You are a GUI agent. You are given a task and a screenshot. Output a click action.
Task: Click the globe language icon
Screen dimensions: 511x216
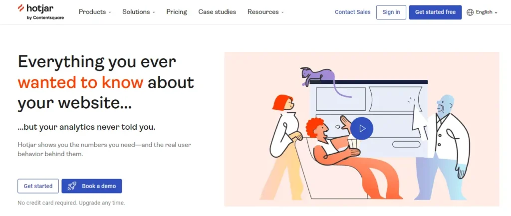[x=470, y=12]
